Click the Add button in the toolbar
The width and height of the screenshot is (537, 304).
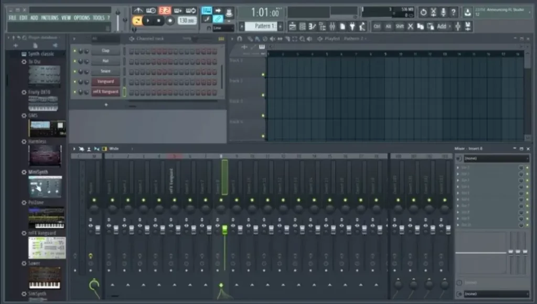click(442, 26)
